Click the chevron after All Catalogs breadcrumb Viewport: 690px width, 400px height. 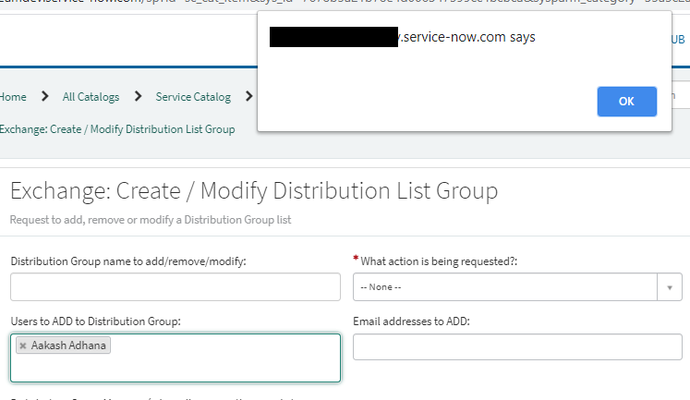[138, 96]
